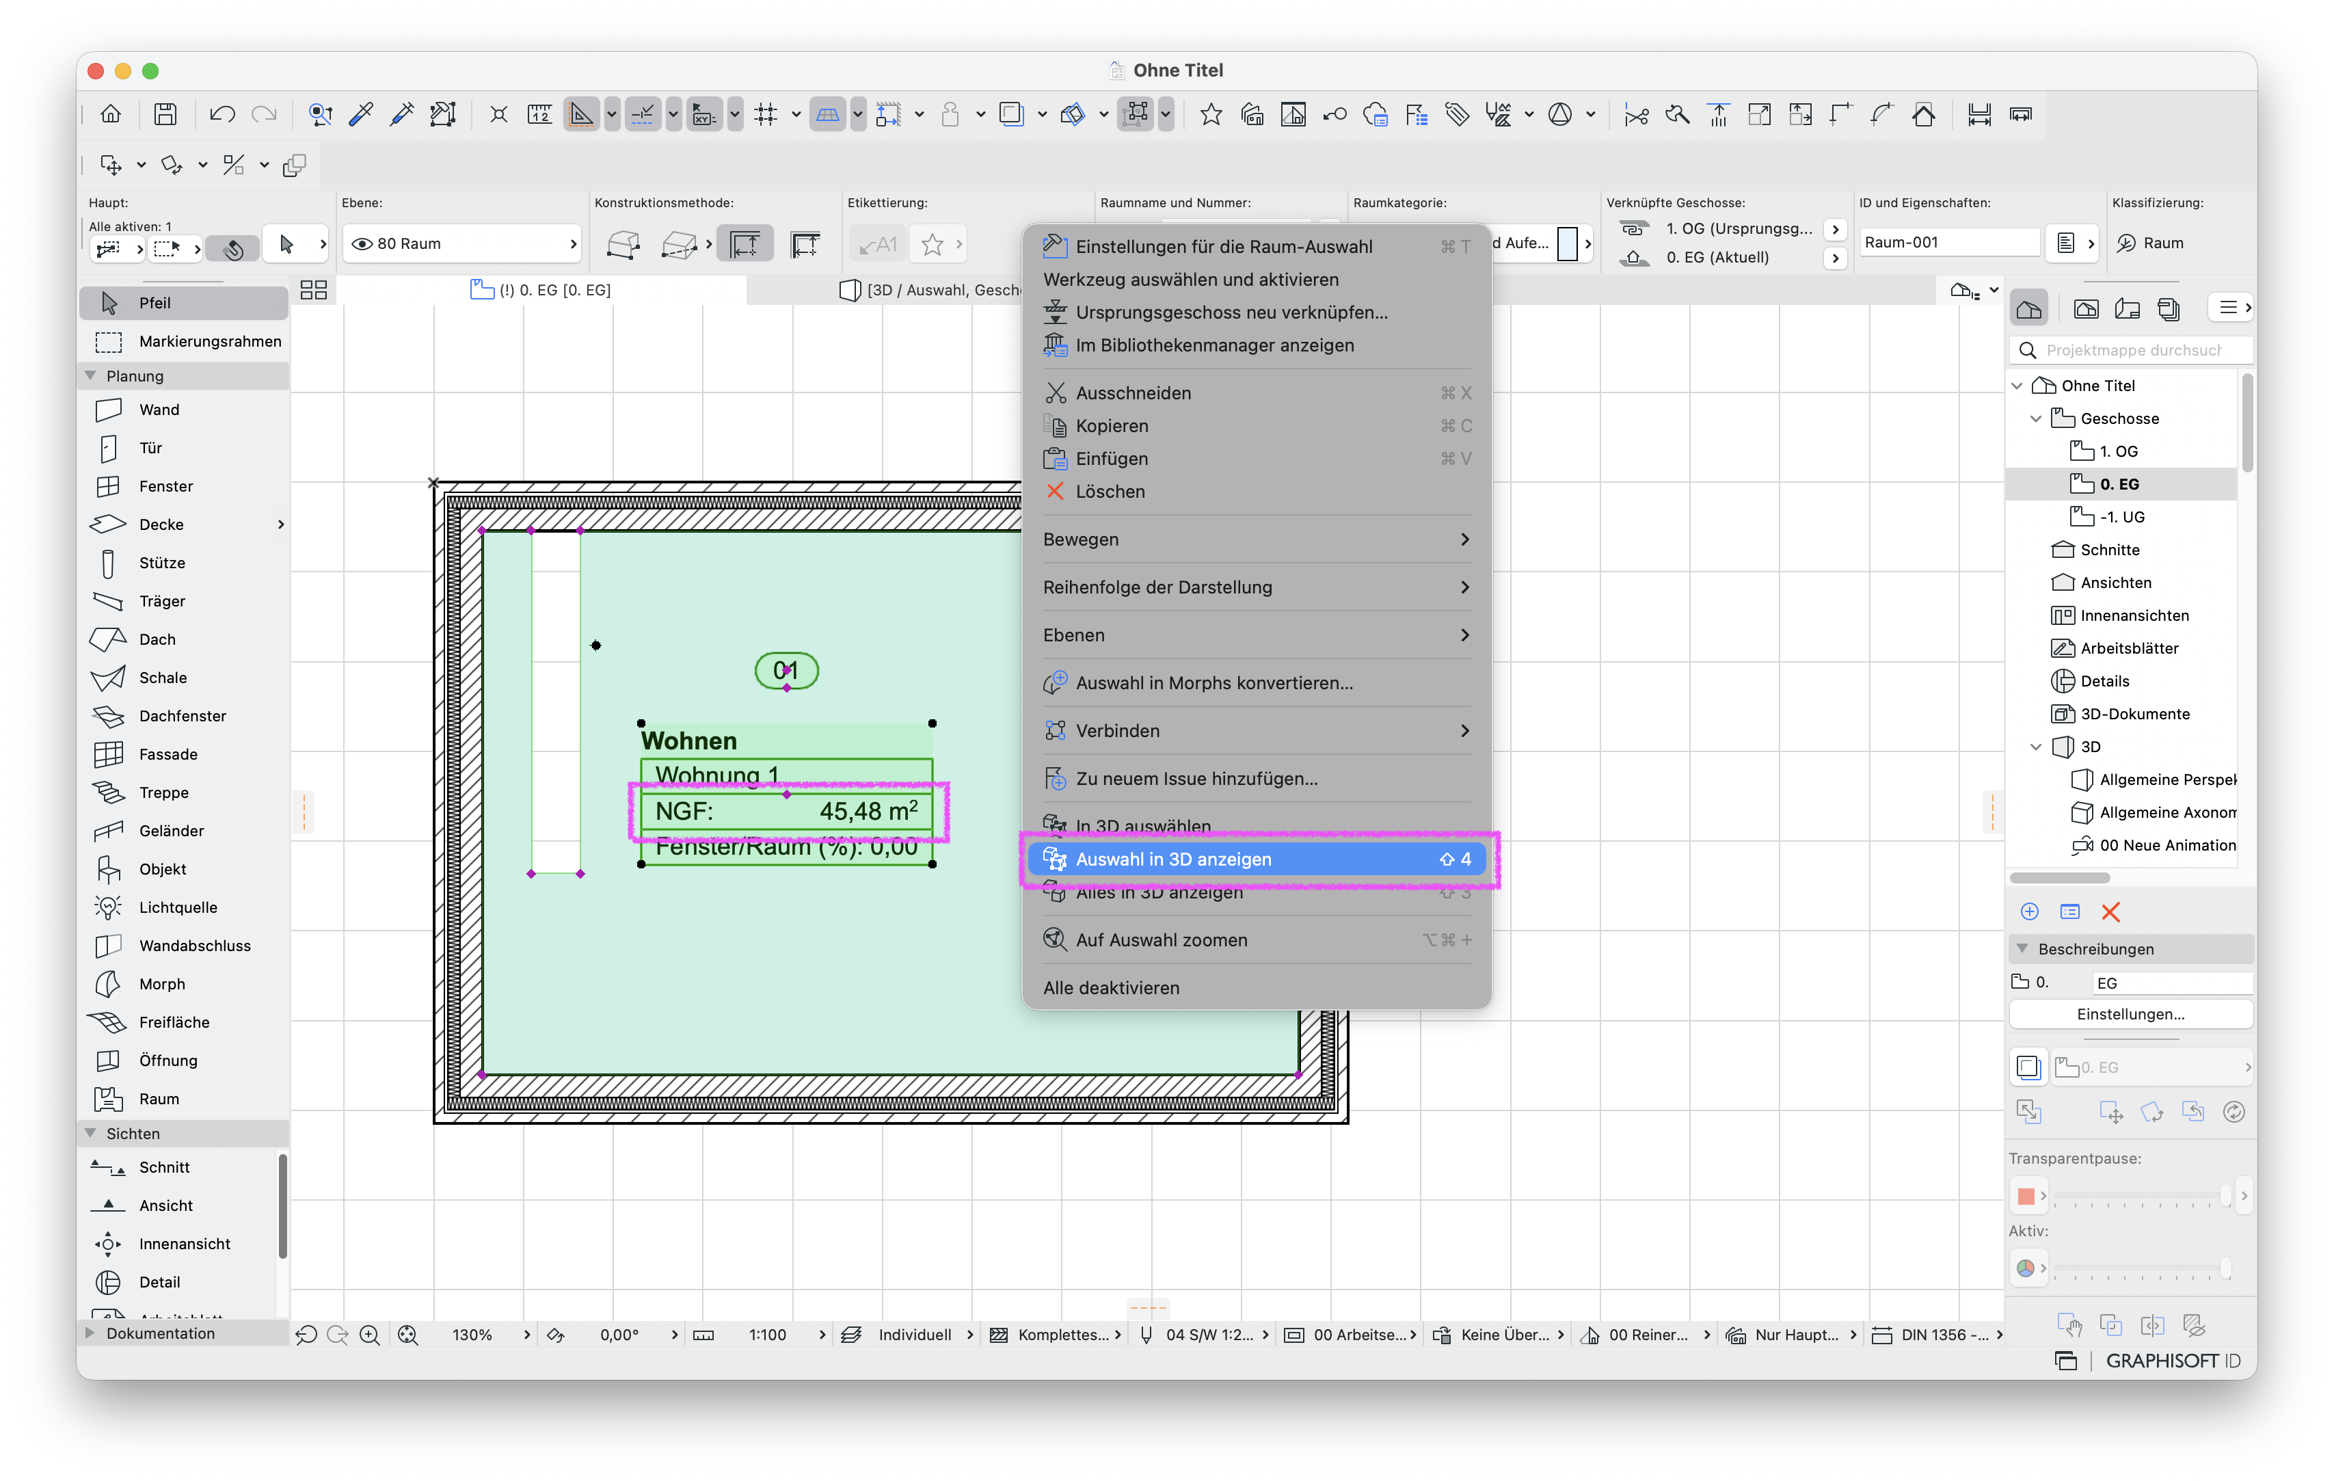
Task: Toggle the last Konstruktionsmethode button
Action: point(805,244)
